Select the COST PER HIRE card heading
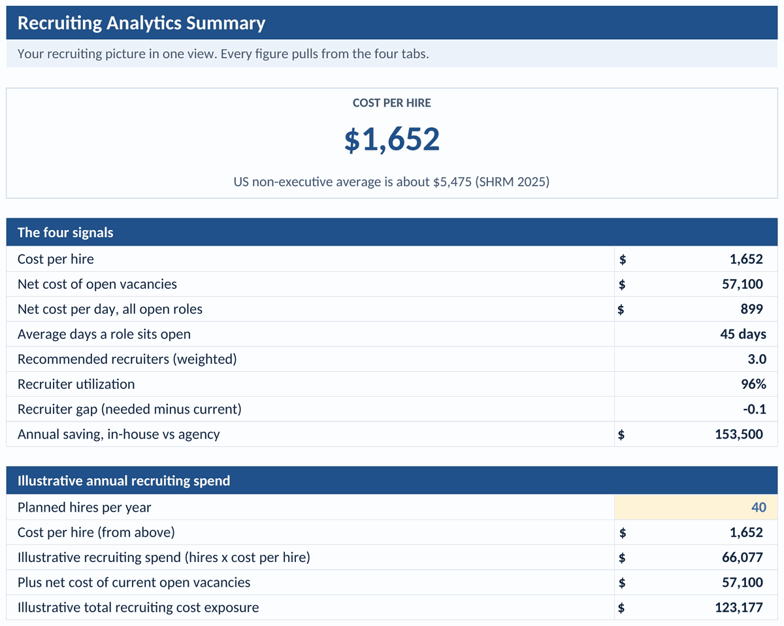 (x=392, y=103)
